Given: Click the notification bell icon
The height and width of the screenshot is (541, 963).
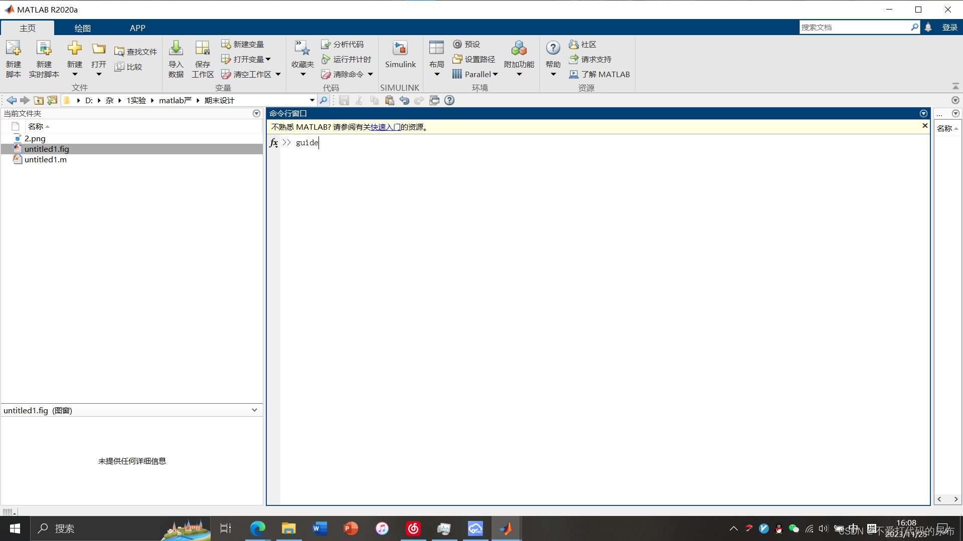Looking at the screenshot, I should pos(928,28).
